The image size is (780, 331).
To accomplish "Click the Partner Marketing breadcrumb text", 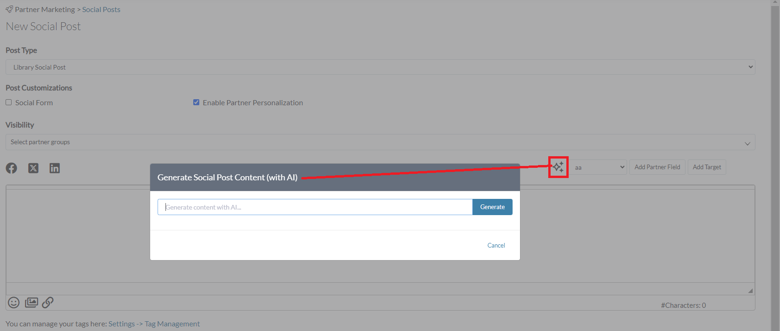I will [45, 10].
